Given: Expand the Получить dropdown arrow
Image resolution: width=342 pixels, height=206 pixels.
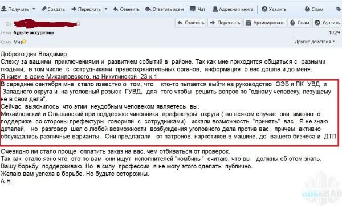Looking at the screenshot, I should (x=34, y=9).
